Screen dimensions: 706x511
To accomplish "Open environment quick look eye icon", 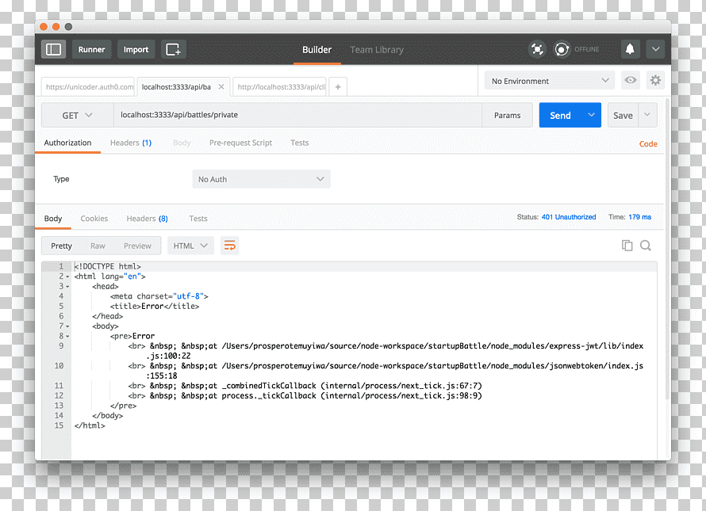I will [631, 81].
